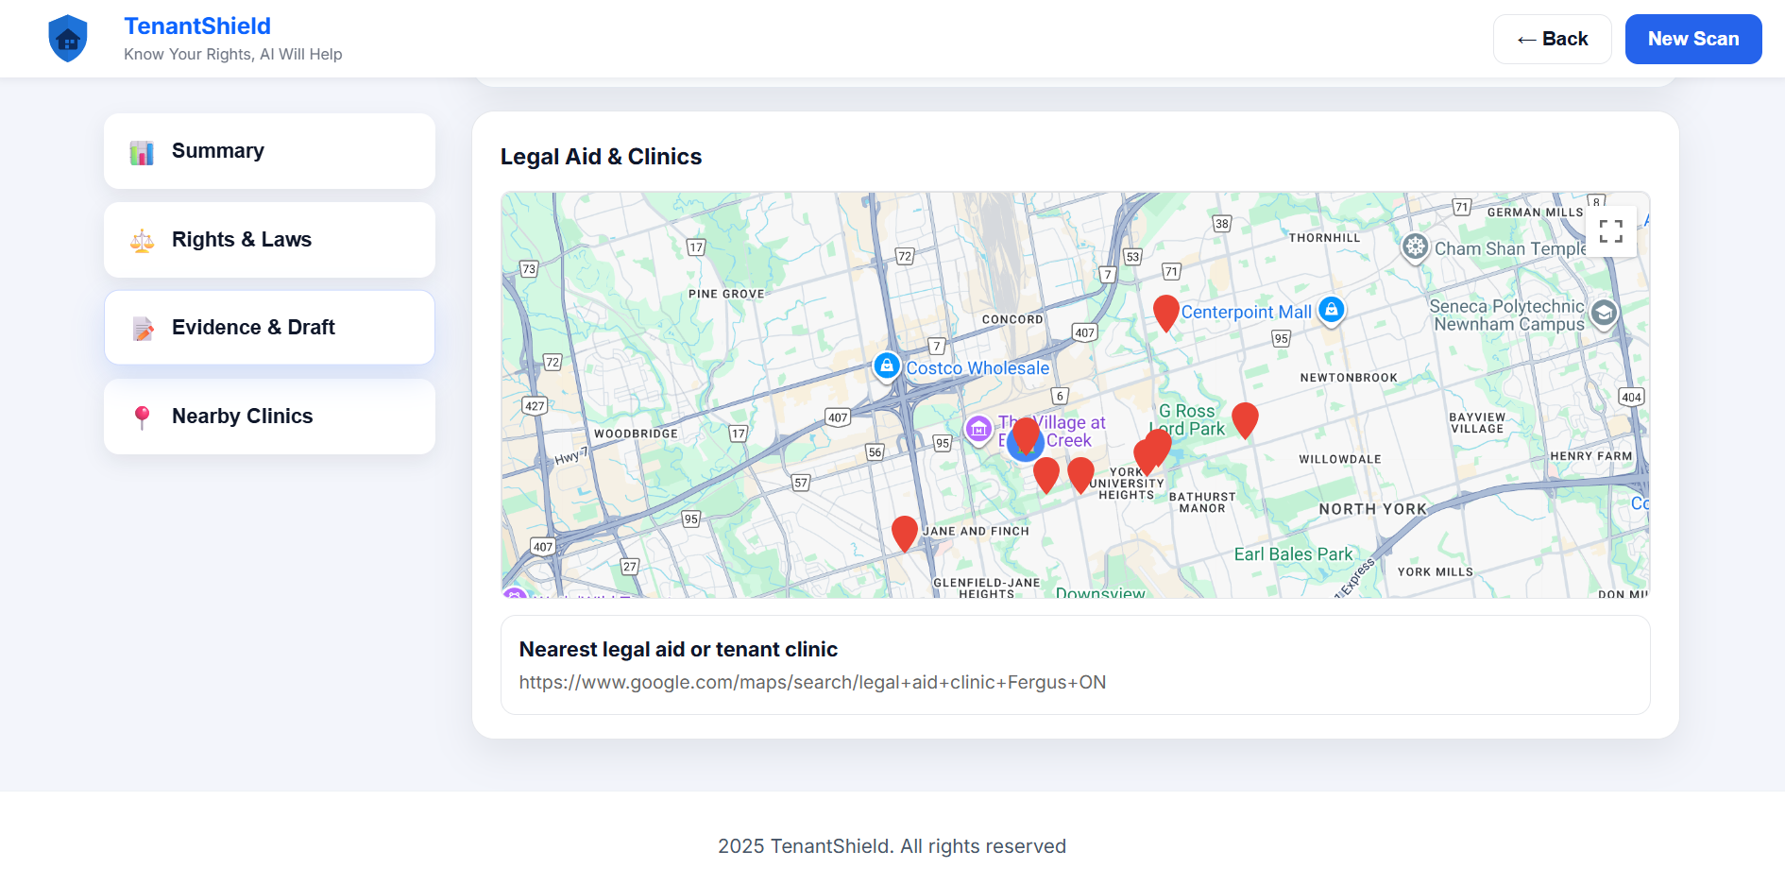Click the red pin next to Centerpoint Mall

click(1166, 312)
